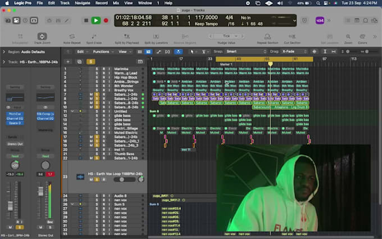
Task: Open the Mix menu
Action: [x=116, y=3]
